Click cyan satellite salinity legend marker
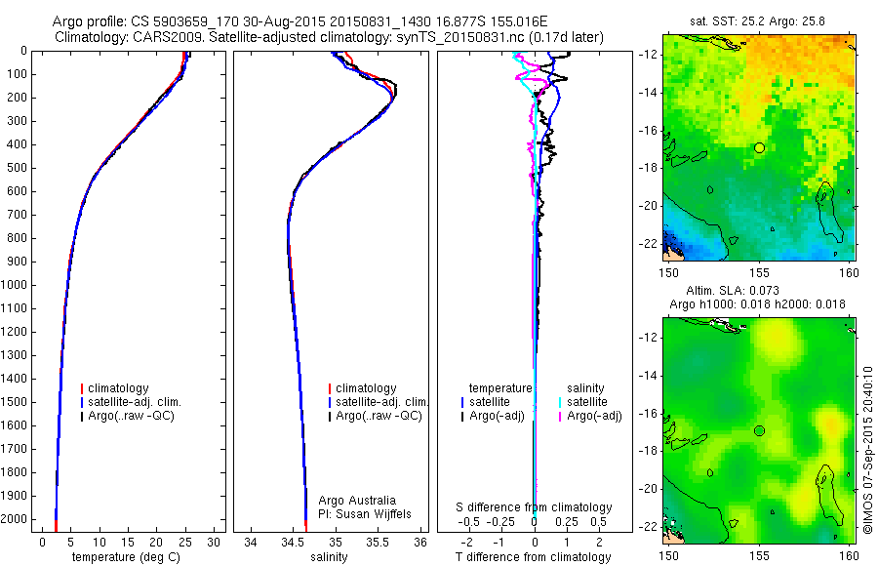The image size is (878, 566). [560, 402]
